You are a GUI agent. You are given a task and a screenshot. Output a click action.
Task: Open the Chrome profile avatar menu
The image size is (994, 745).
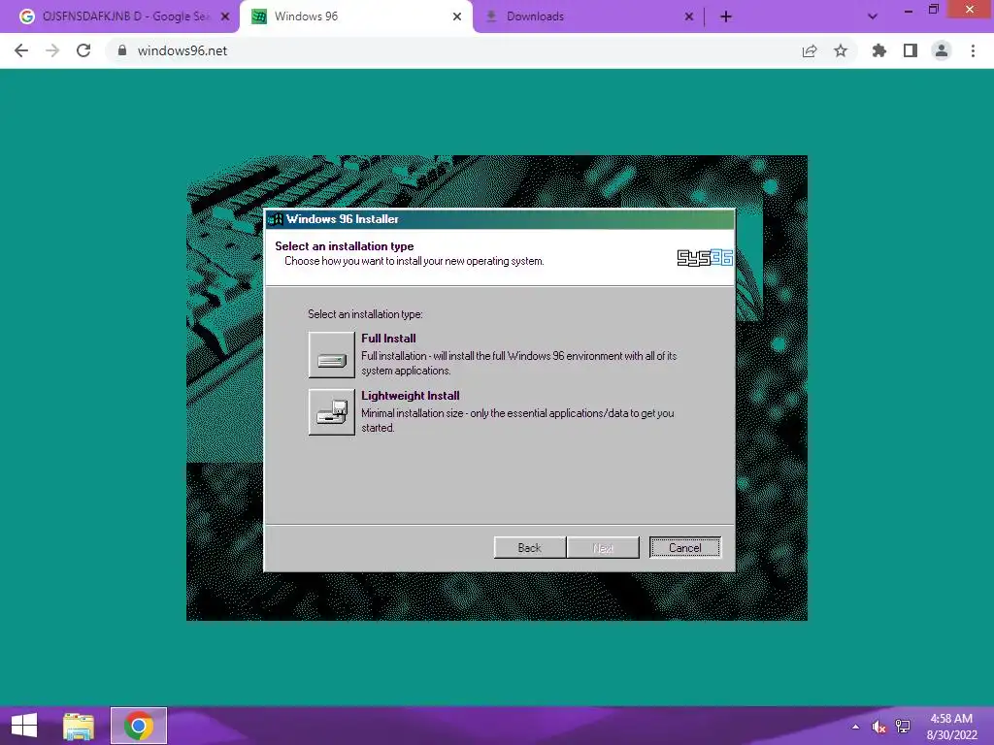click(x=942, y=50)
